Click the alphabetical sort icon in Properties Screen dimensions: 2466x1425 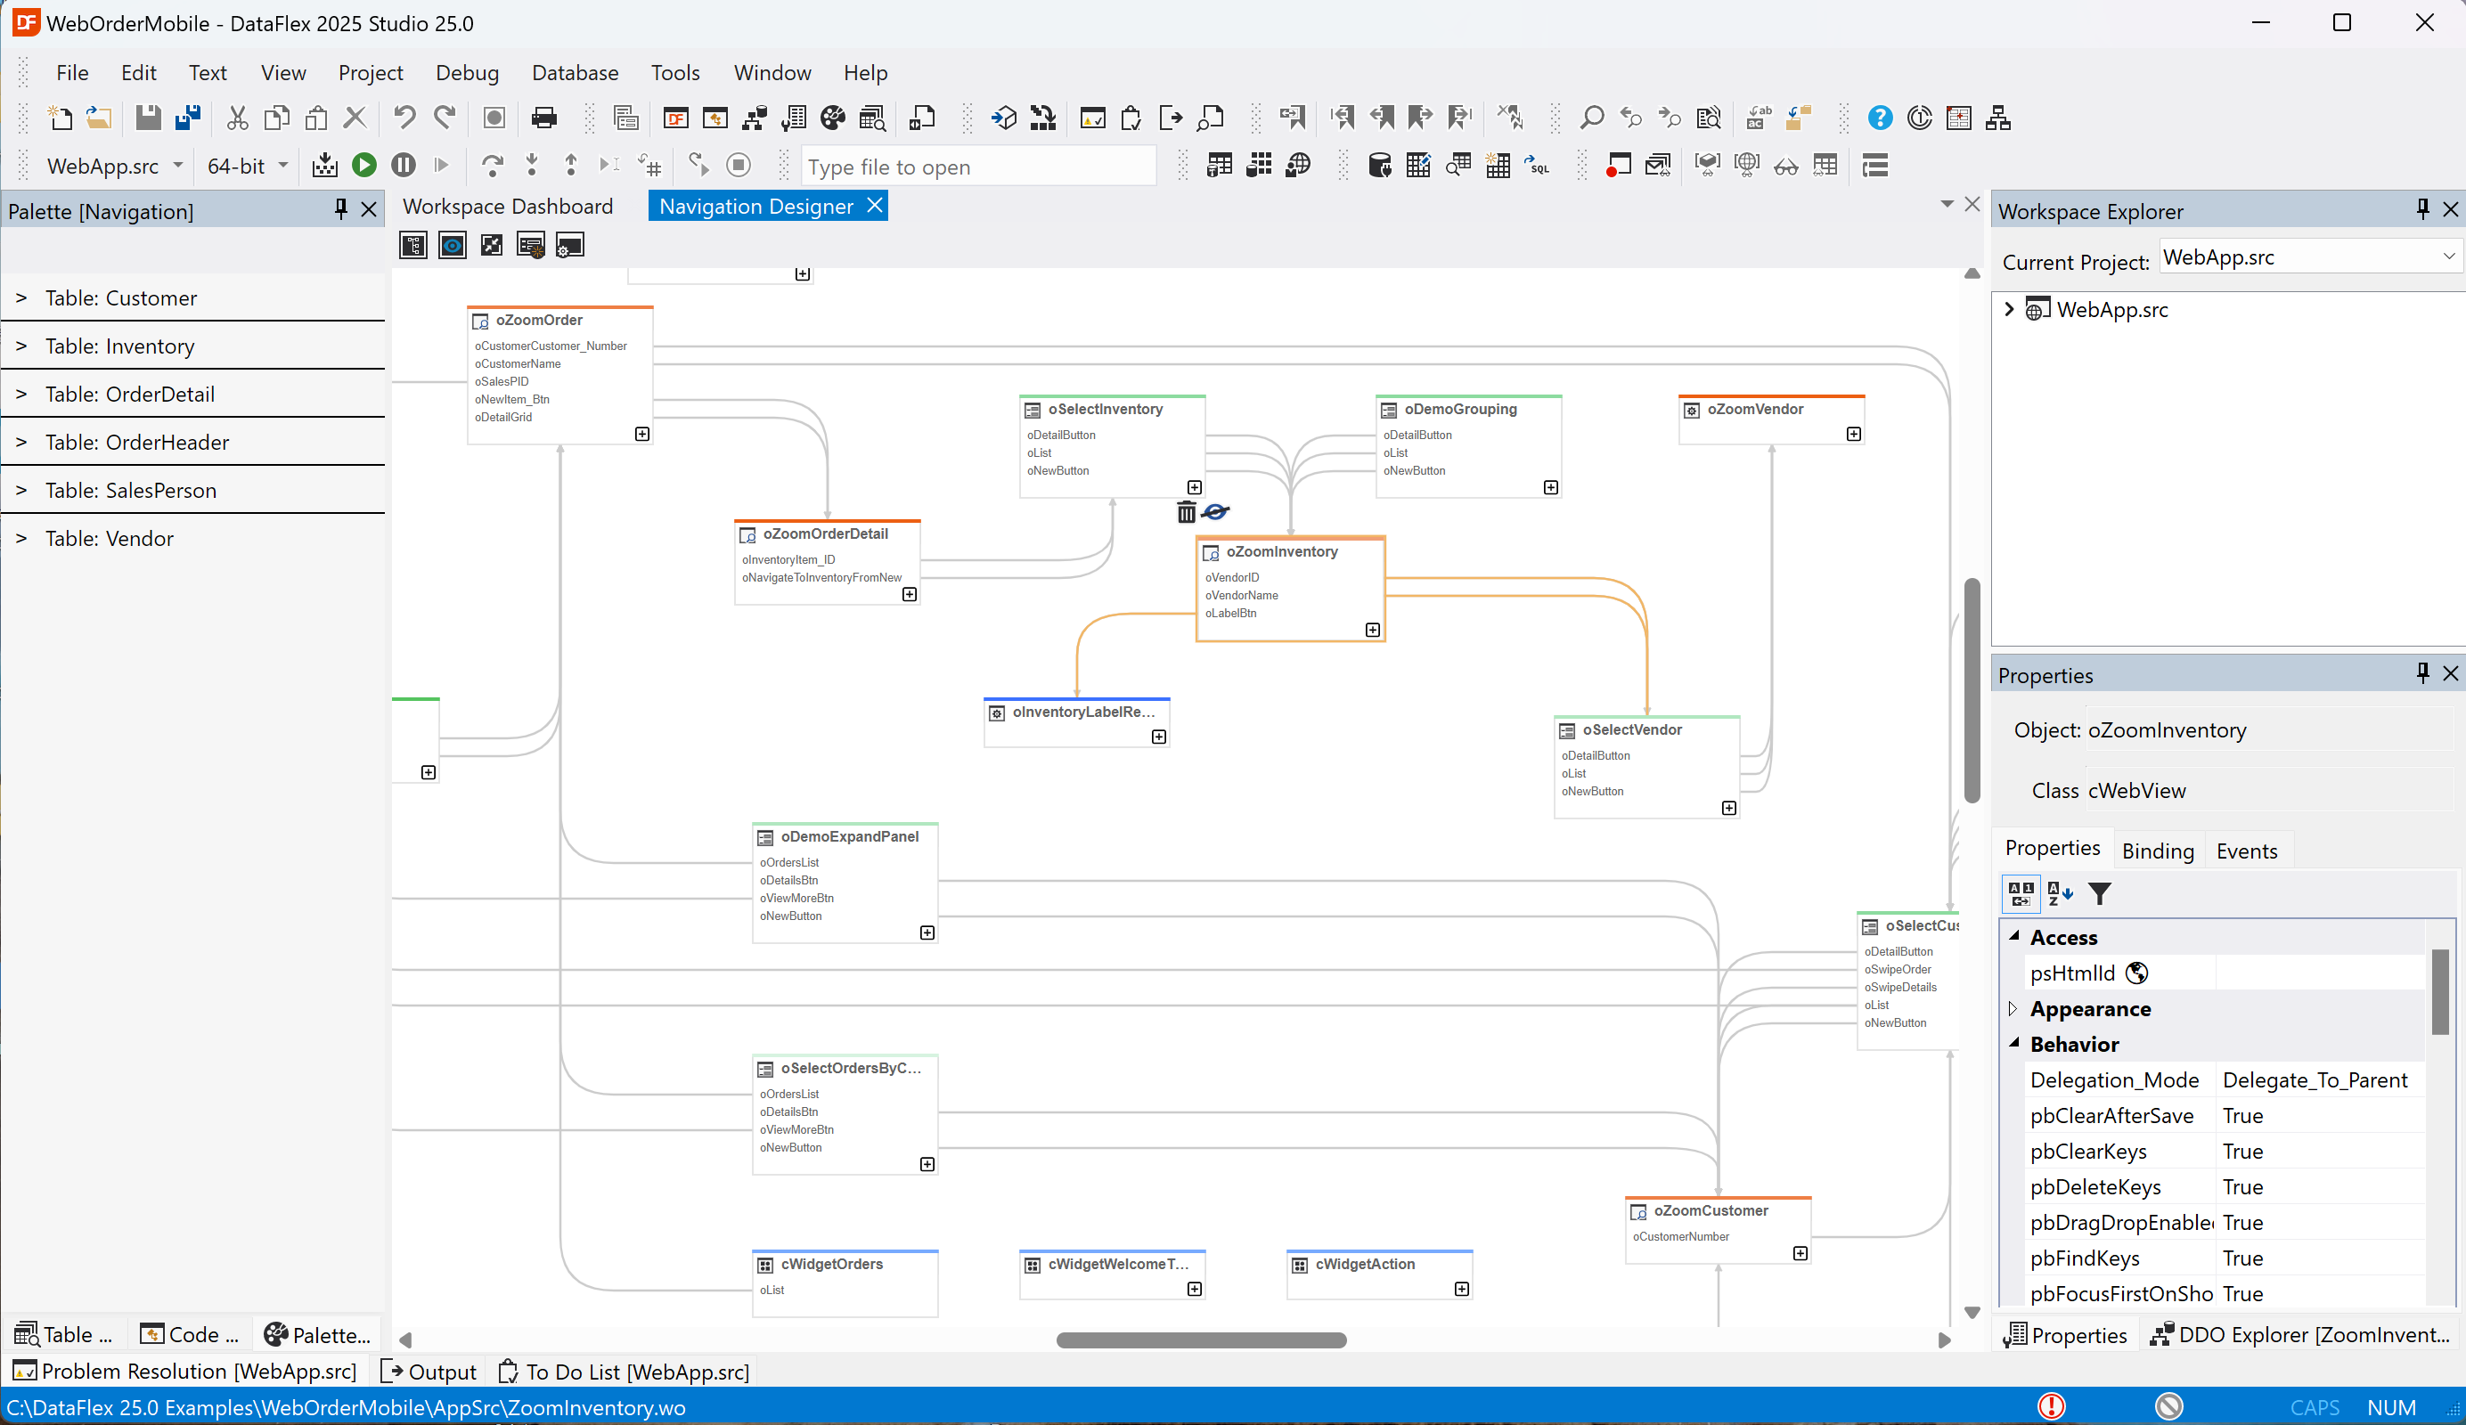[x=2060, y=893]
